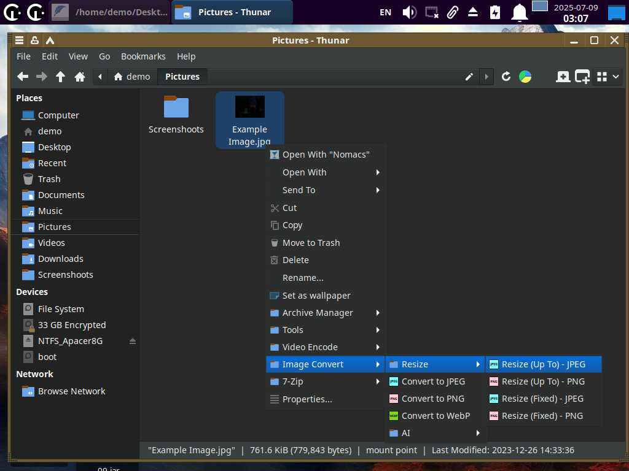Click the pencil edit-location icon
The width and height of the screenshot is (629, 471).
click(469, 77)
